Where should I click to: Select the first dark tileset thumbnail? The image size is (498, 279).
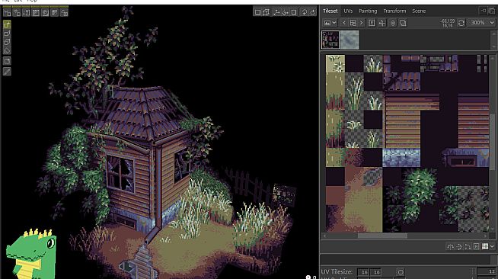click(330, 40)
